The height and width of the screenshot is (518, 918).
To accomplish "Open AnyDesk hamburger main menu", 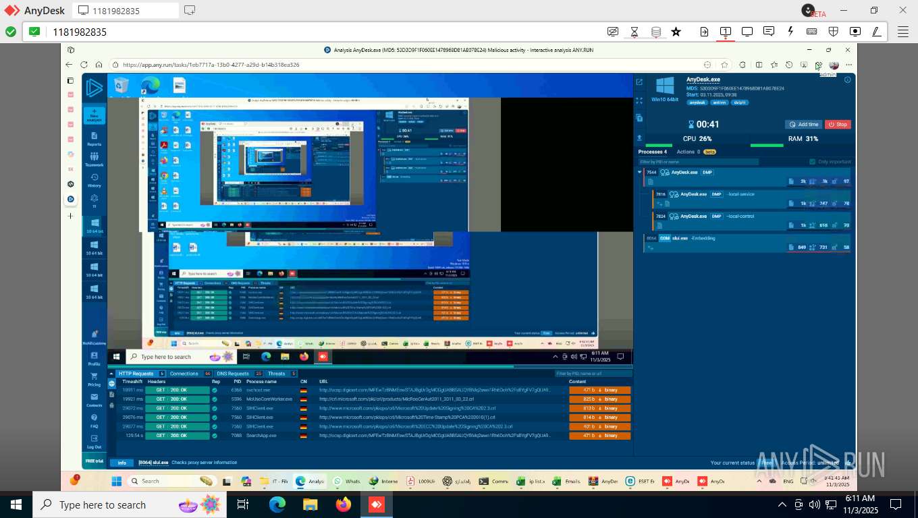I will (902, 32).
